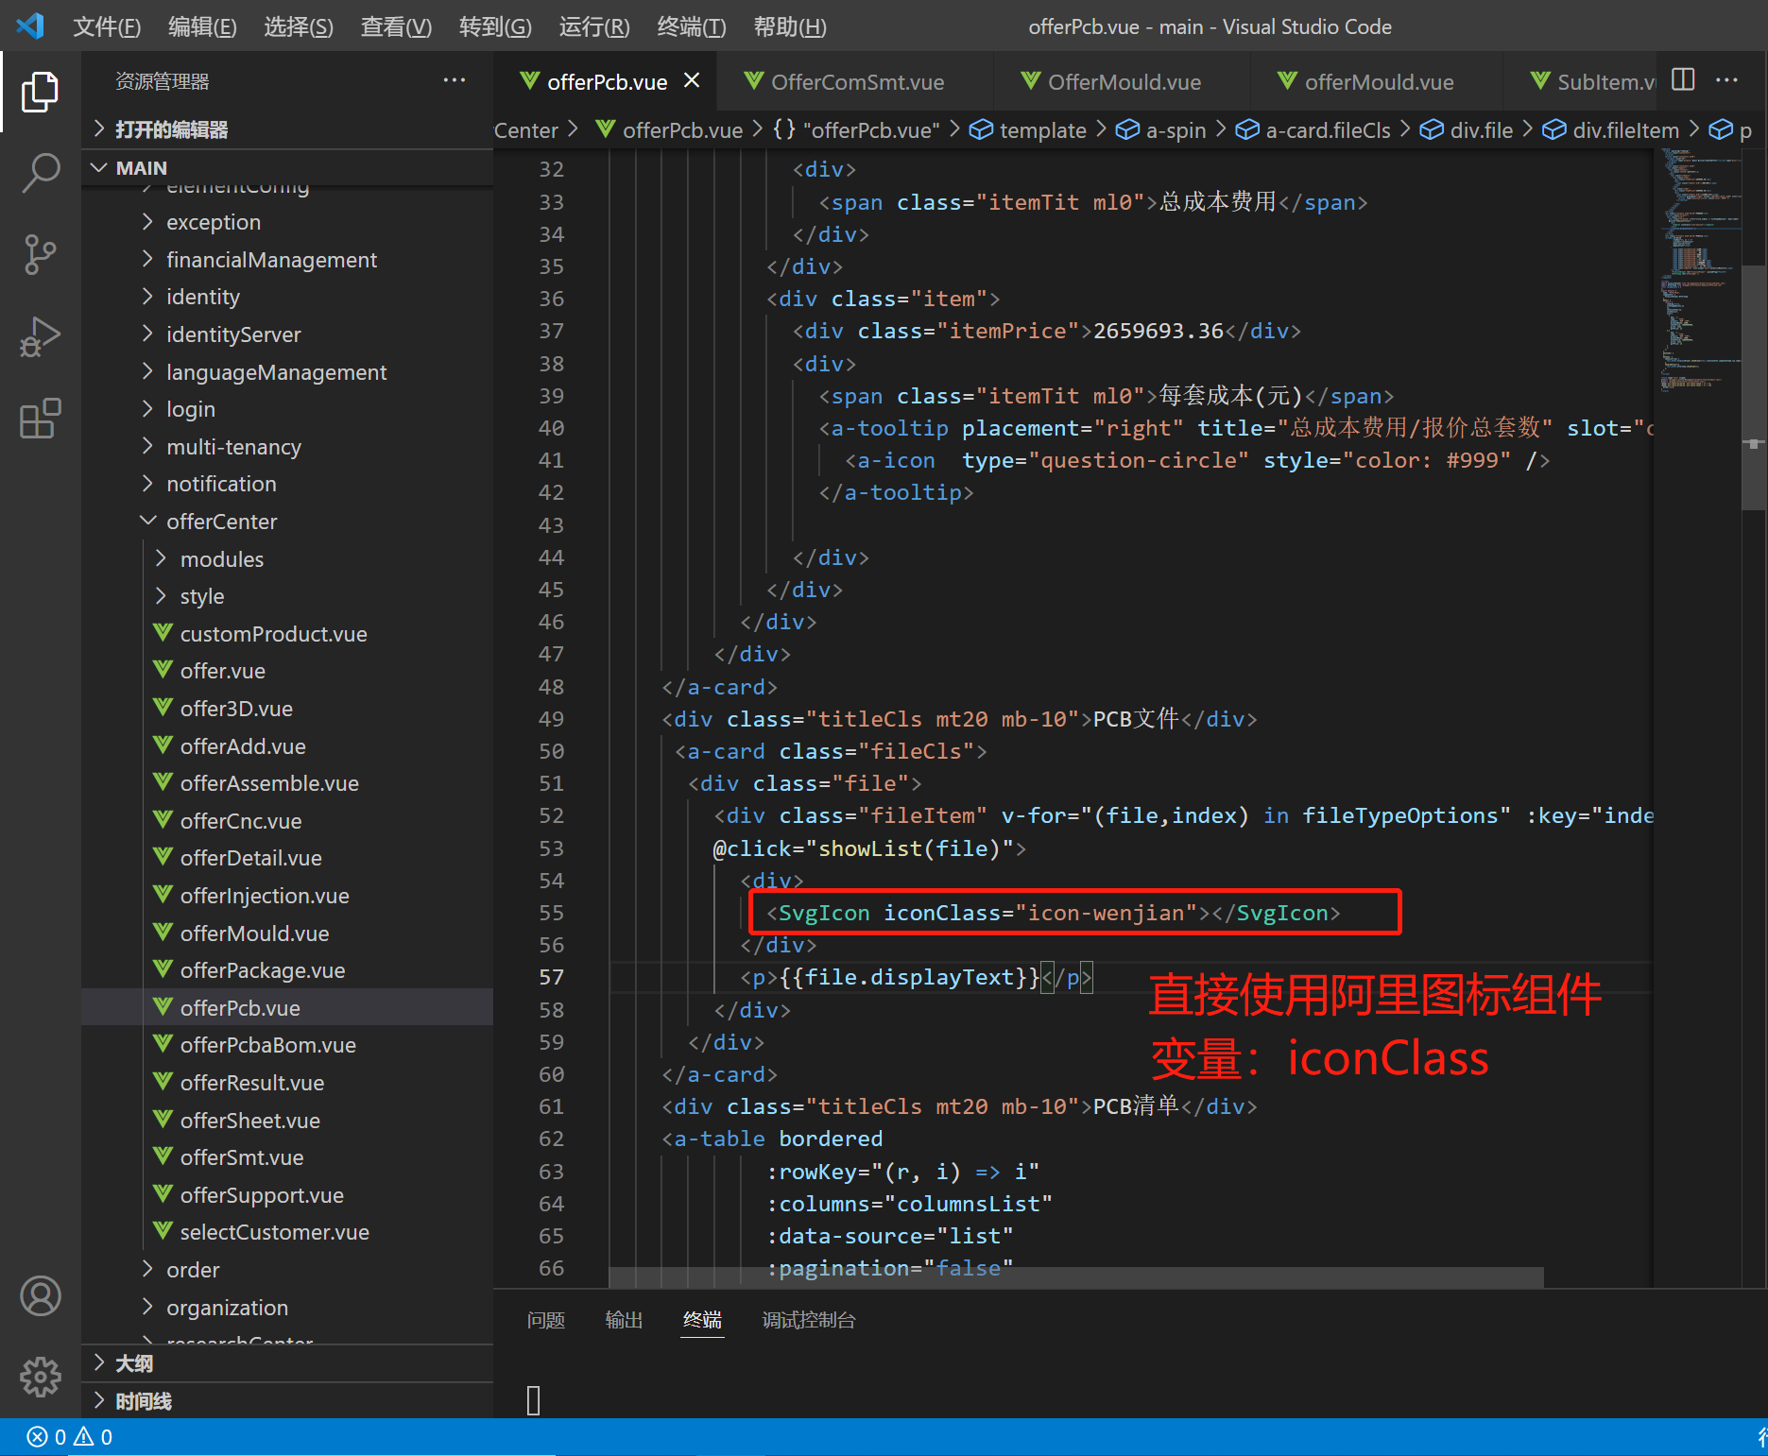Click the template breadcrumb item

[1029, 130]
